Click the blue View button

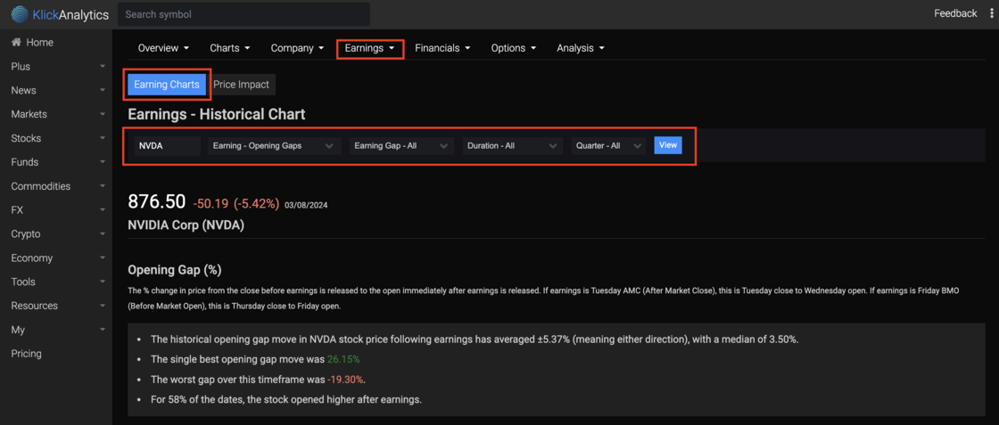pyautogui.click(x=668, y=145)
